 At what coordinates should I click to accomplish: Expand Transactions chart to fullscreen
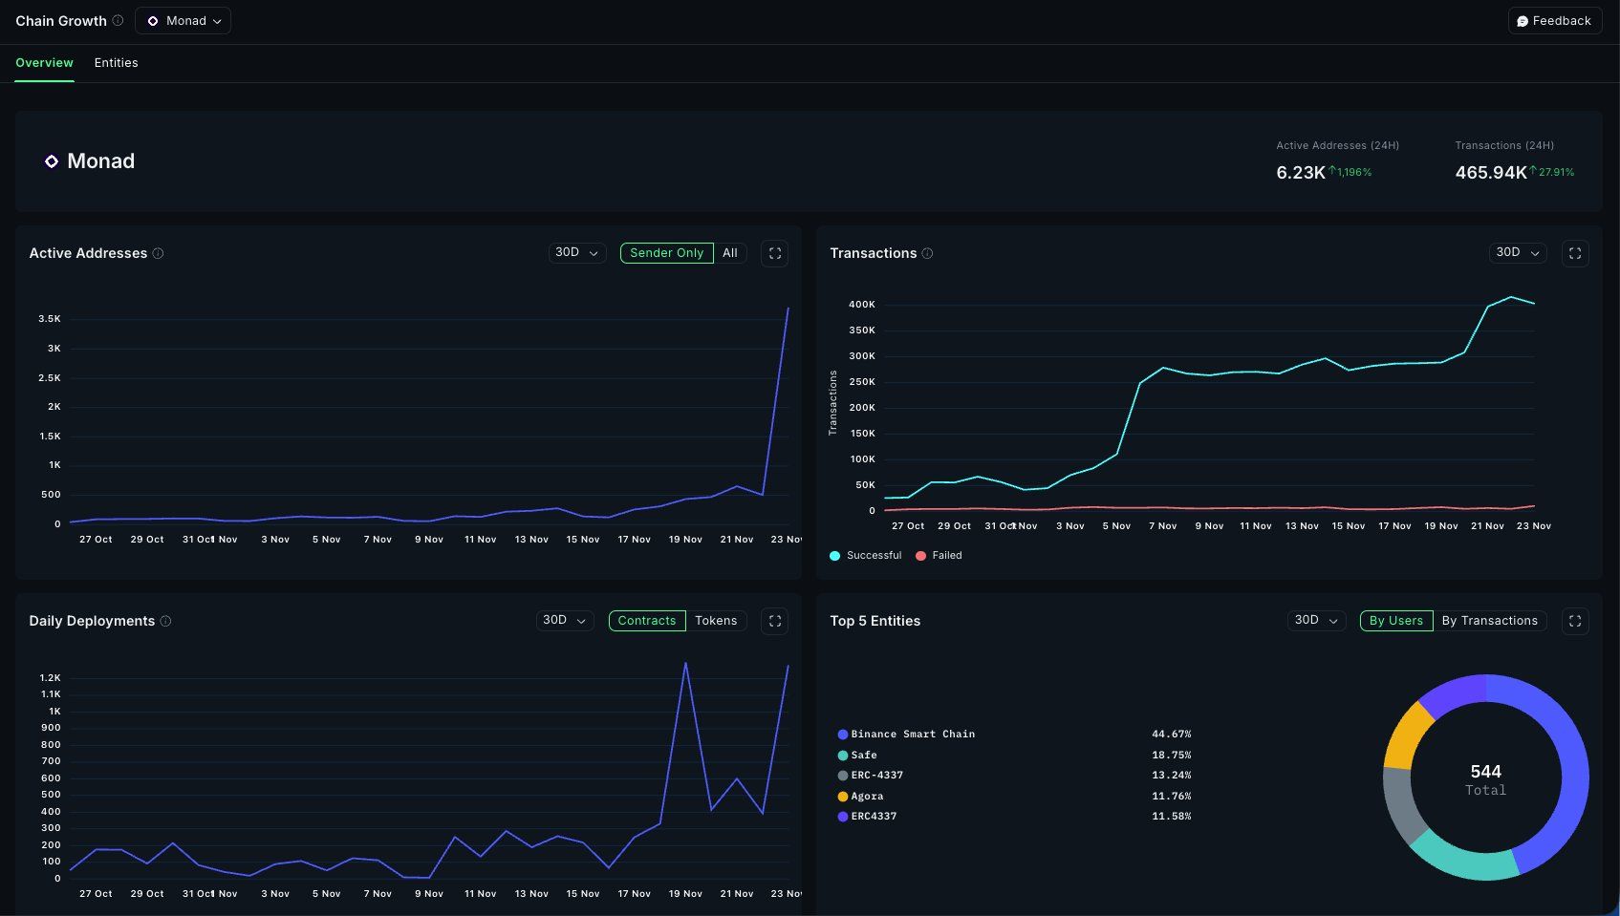point(1575,253)
